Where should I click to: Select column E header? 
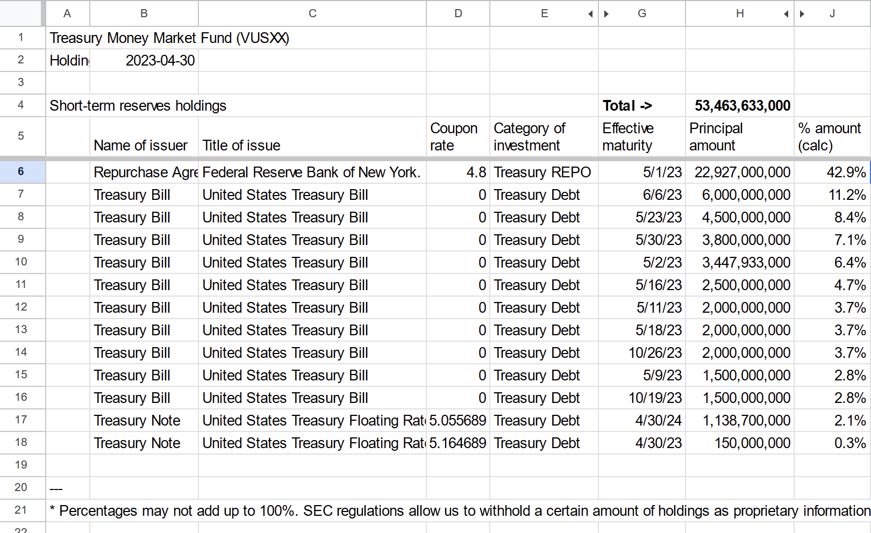(x=544, y=13)
